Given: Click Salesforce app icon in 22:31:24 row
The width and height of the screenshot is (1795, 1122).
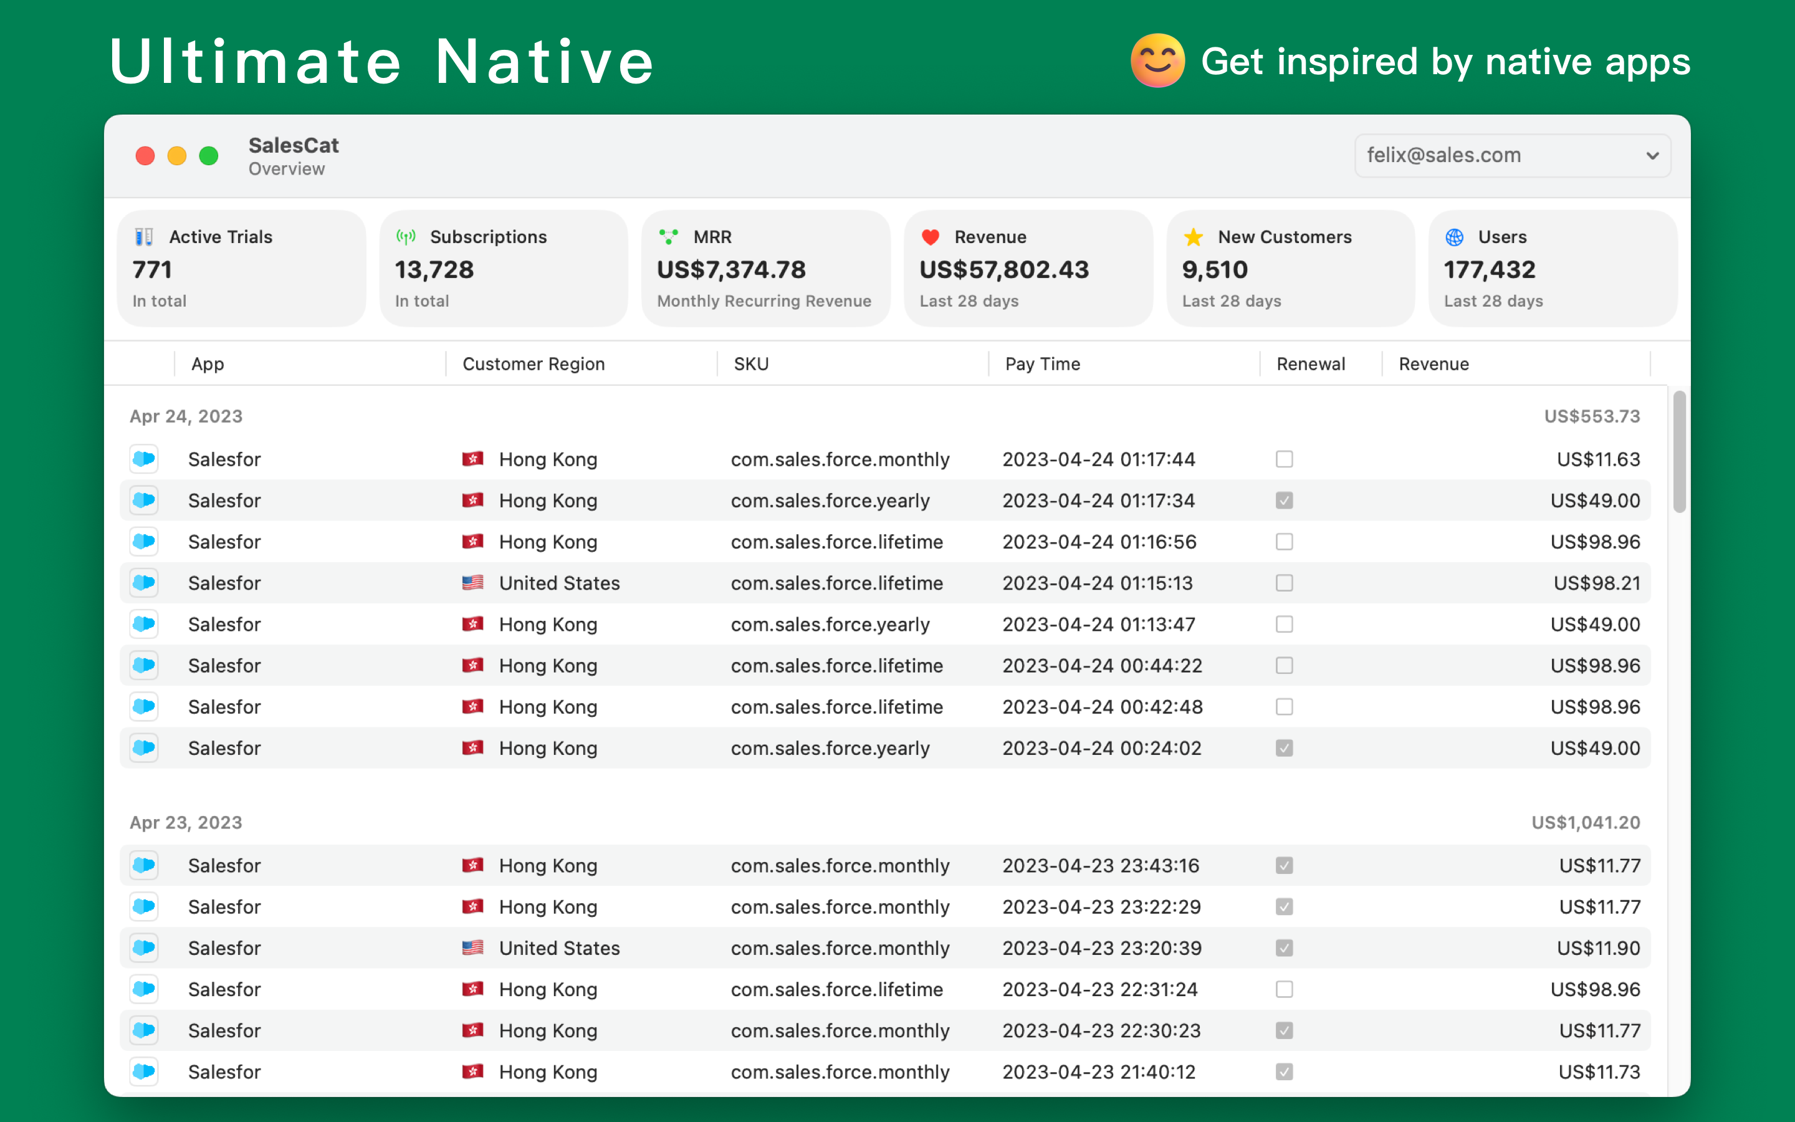Looking at the screenshot, I should pyautogui.click(x=144, y=989).
